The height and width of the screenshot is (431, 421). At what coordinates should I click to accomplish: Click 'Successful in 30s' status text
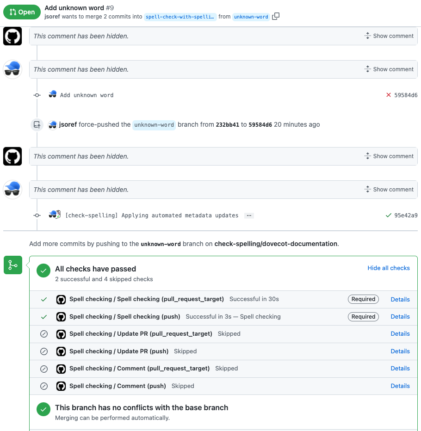click(x=254, y=299)
